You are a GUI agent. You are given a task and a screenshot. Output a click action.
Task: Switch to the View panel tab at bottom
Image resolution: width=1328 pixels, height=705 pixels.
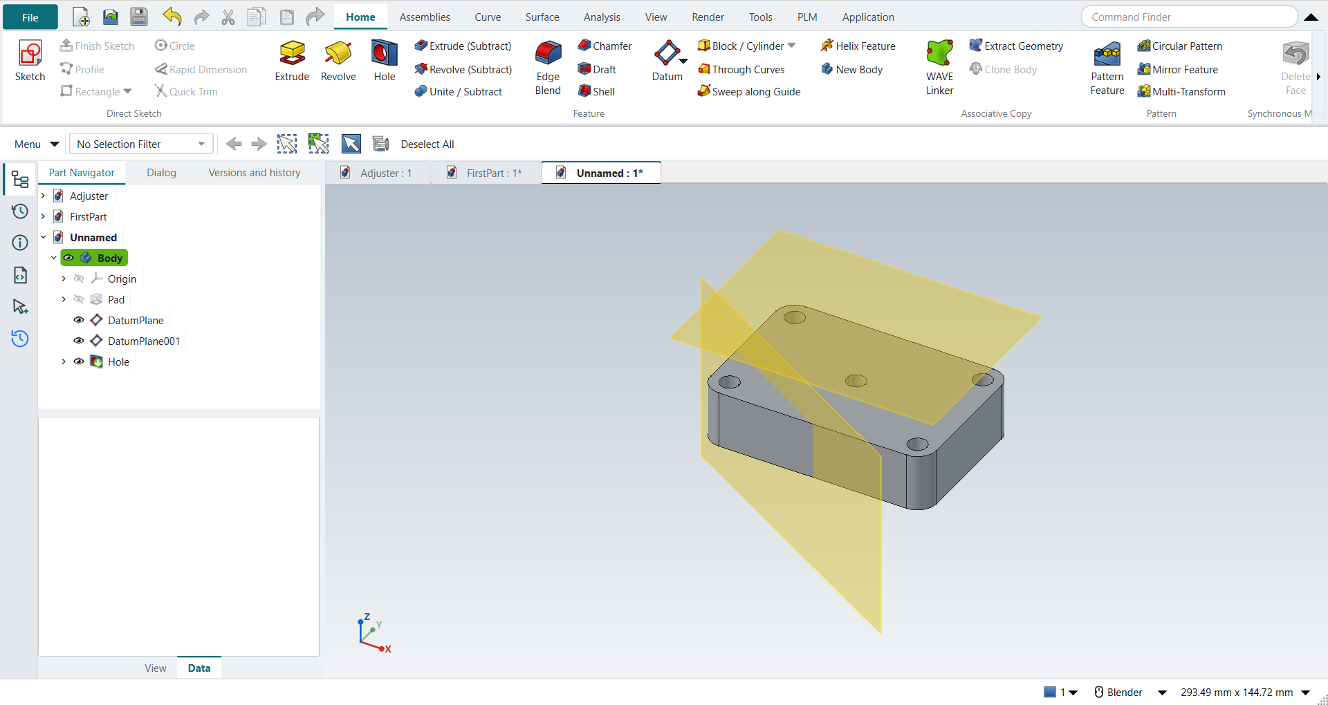click(155, 668)
